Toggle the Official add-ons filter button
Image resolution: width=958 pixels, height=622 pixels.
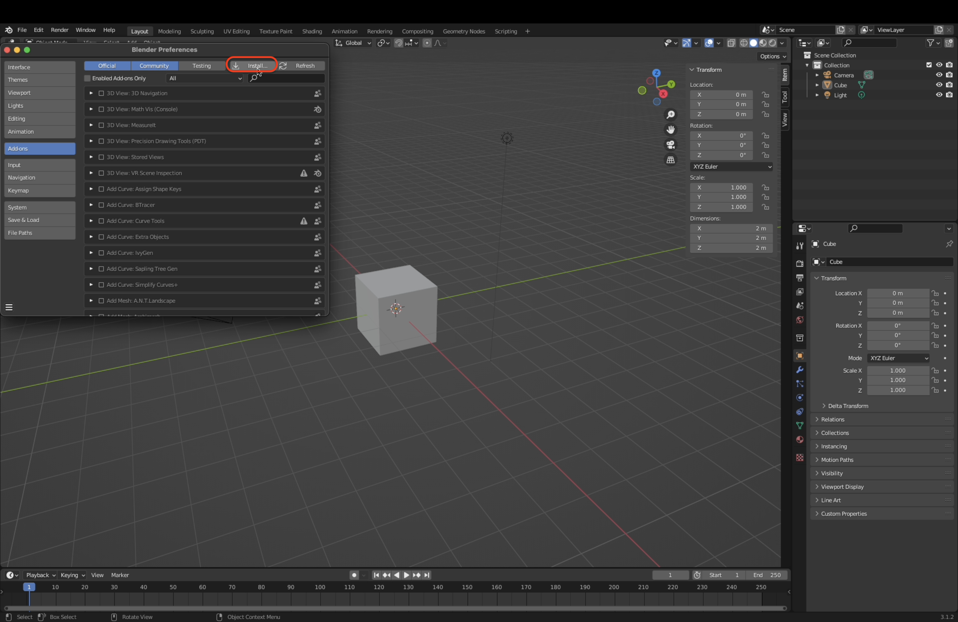(107, 66)
